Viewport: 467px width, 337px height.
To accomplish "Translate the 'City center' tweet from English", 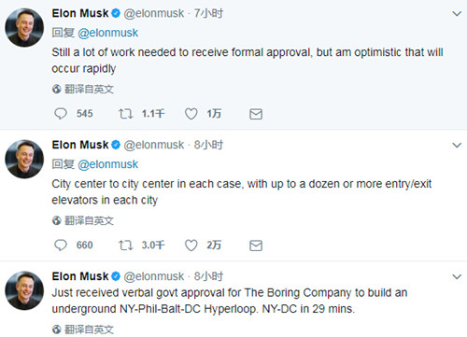I will point(83,221).
